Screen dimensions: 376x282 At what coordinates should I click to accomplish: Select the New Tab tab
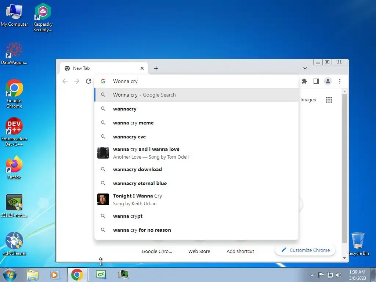tap(104, 68)
